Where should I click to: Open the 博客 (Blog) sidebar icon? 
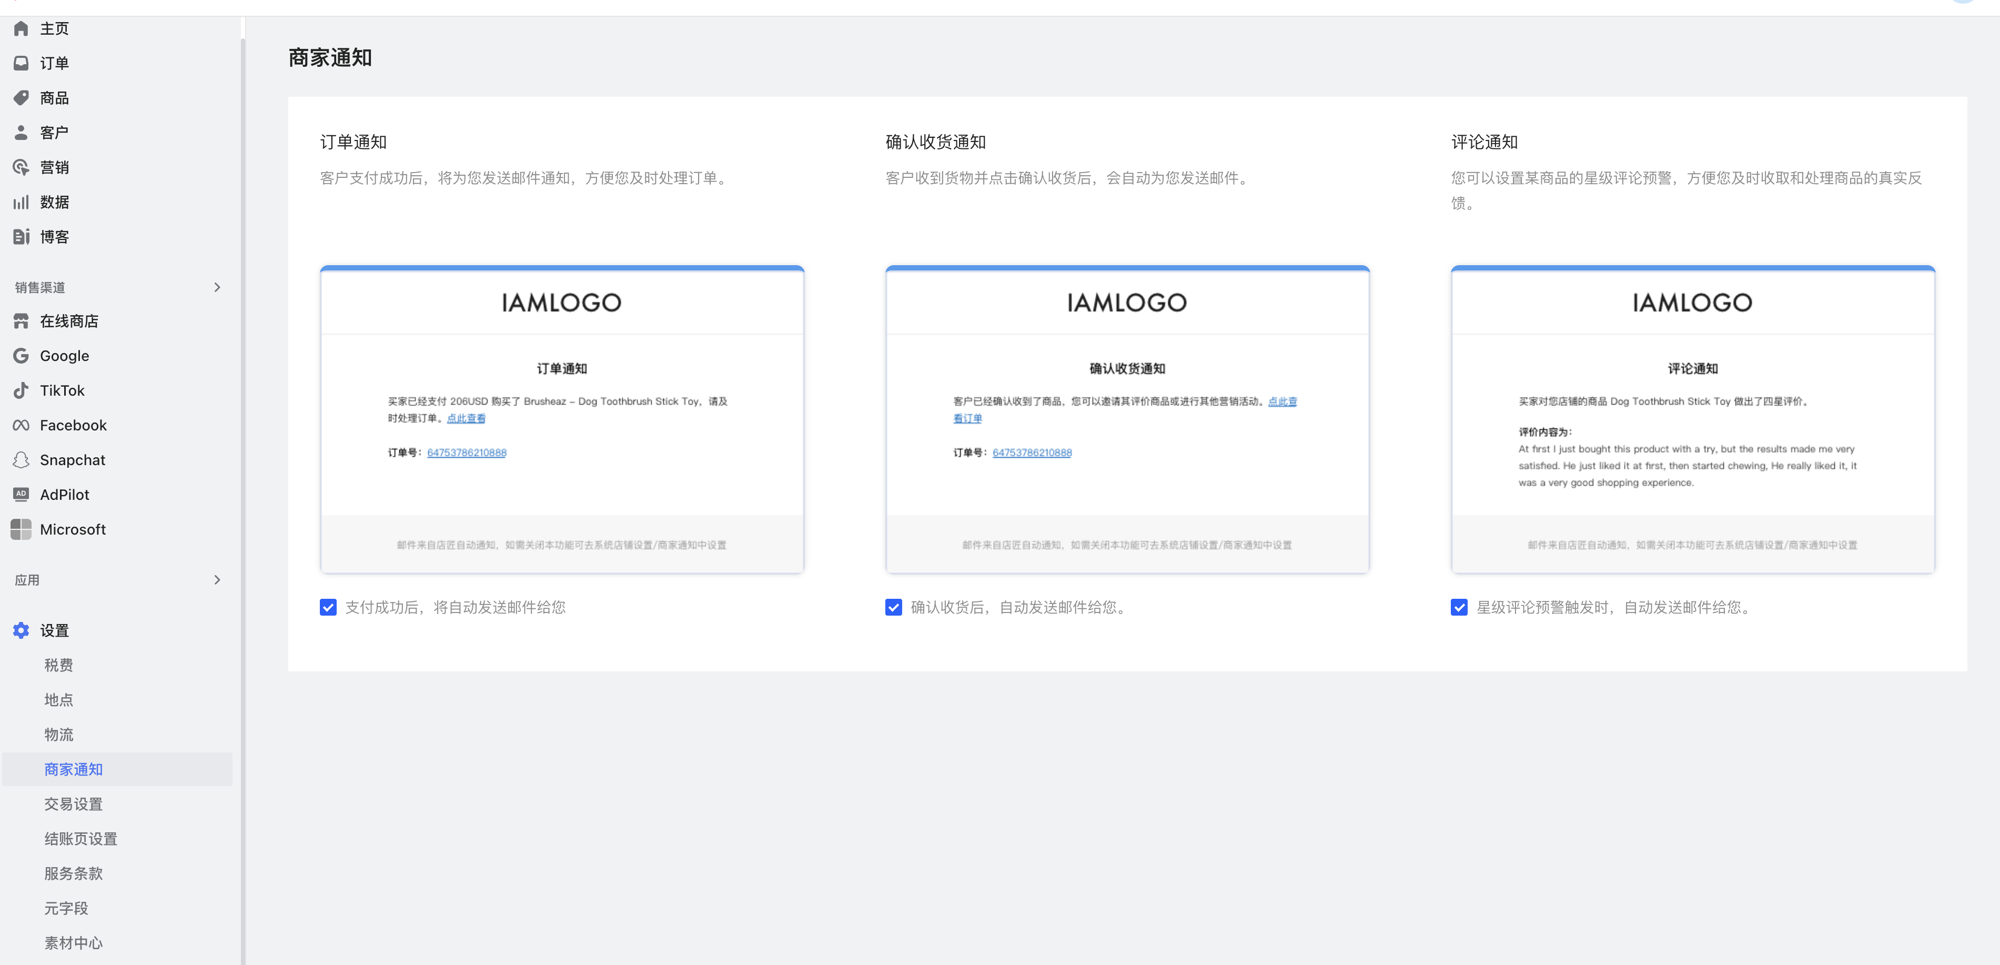[21, 236]
